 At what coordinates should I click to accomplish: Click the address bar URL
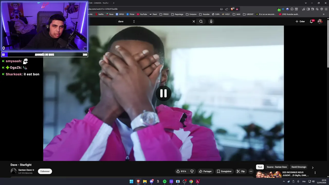tap(103, 9)
